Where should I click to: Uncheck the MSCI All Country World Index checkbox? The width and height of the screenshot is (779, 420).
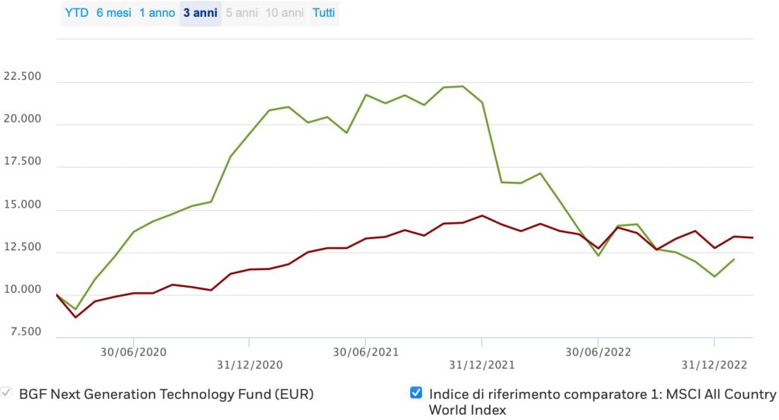(x=416, y=393)
